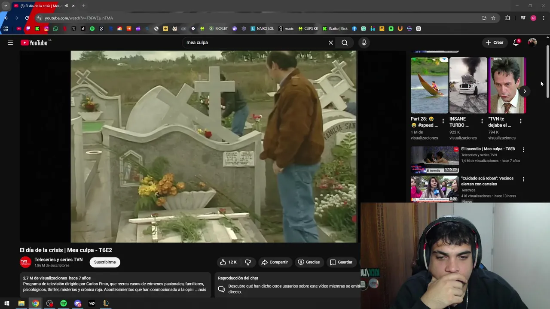Image resolution: width=550 pixels, height=309 pixels.
Task: Click the chat replay icon
Action: point(221,289)
